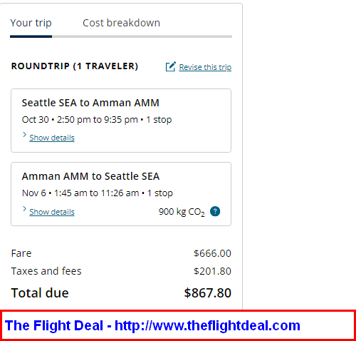
Task: Click the 900 kg CO2 emissions text
Action: (182, 212)
